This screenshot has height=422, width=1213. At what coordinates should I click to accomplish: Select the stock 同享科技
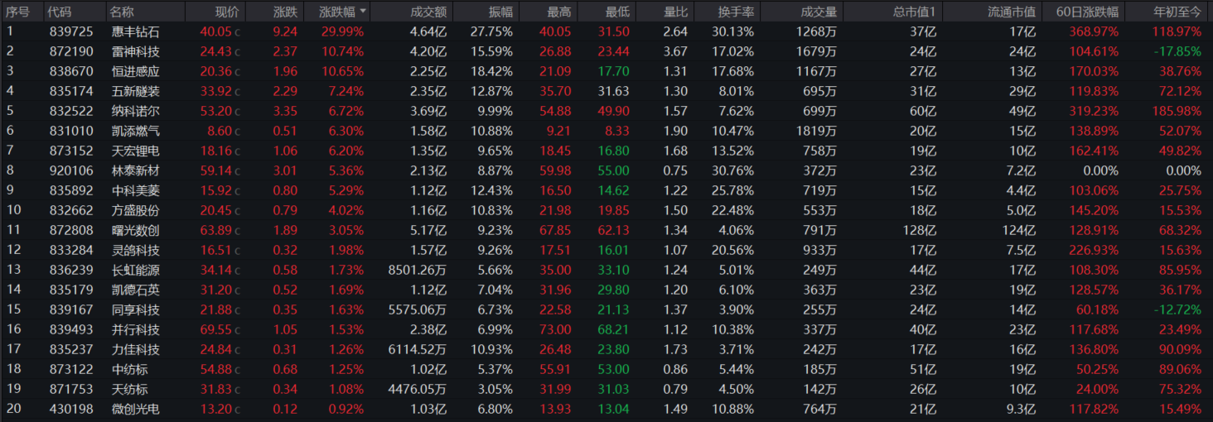[x=136, y=309]
